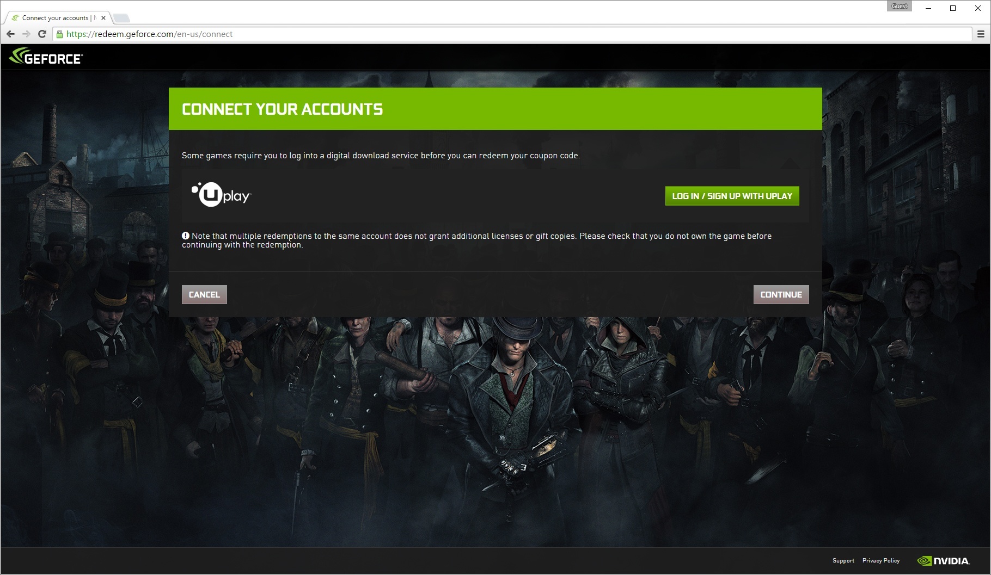Close the Connect your accounts tab
Screen dimensions: 991x575
pos(103,18)
